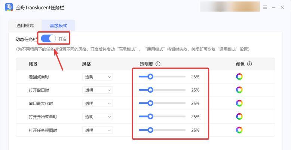Image resolution: width=291 pixels, height=150 pixels.
Task: Click transparency slider handle for 返回桌面时
Action: pyautogui.click(x=150, y=76)
